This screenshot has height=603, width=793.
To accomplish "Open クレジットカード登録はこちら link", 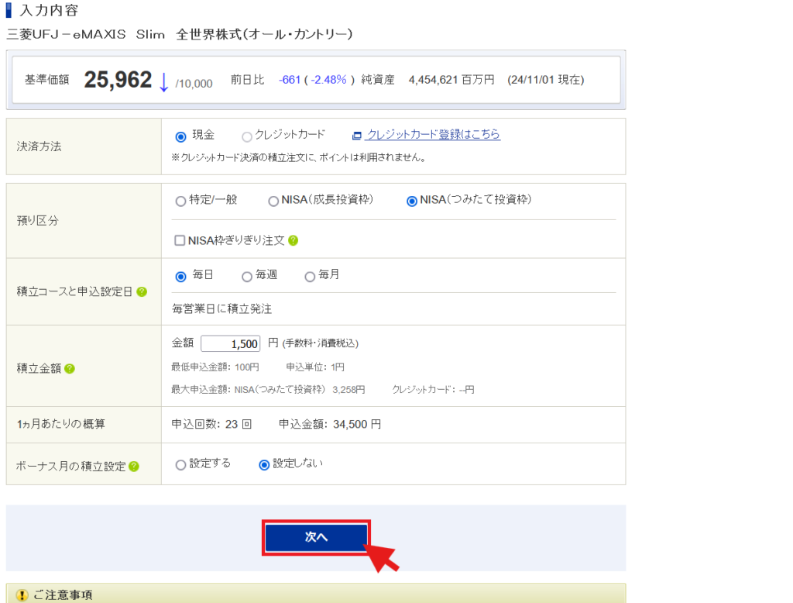I will coord(433,135).
